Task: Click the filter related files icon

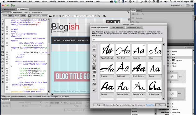Action: tap(128, 12)
